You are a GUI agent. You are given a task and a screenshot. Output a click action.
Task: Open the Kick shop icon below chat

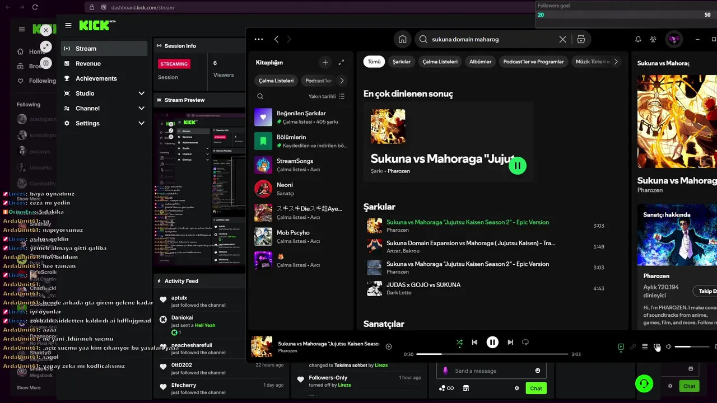465,388
